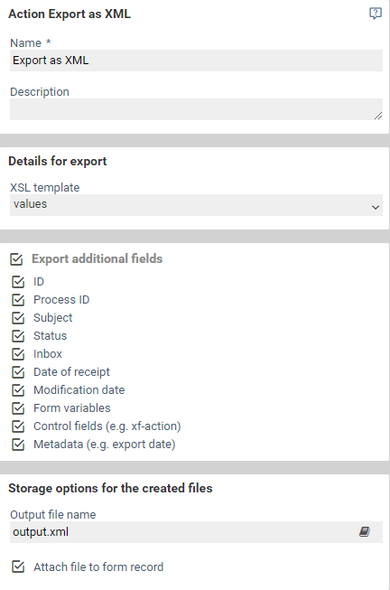This screenshot has width=390, height=590.
Task: Uncheck Attach file to form record
Action: [x=18, y=567]
